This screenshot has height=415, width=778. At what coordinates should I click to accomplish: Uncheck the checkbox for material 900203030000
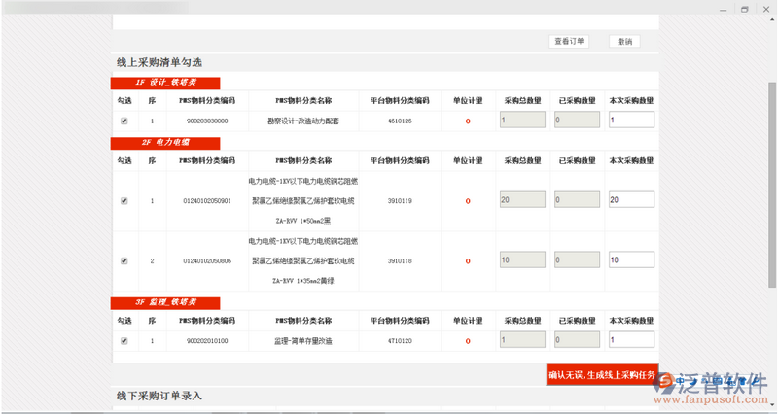[x=124, y=121]
